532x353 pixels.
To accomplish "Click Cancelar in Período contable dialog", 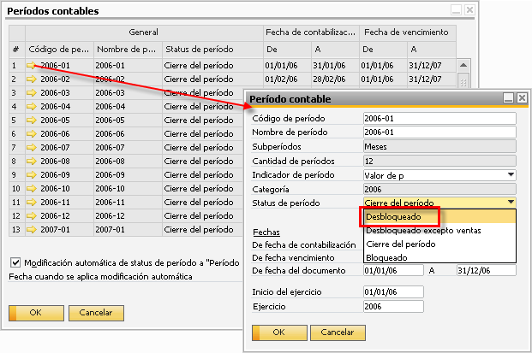I will (x=338, y=332).
